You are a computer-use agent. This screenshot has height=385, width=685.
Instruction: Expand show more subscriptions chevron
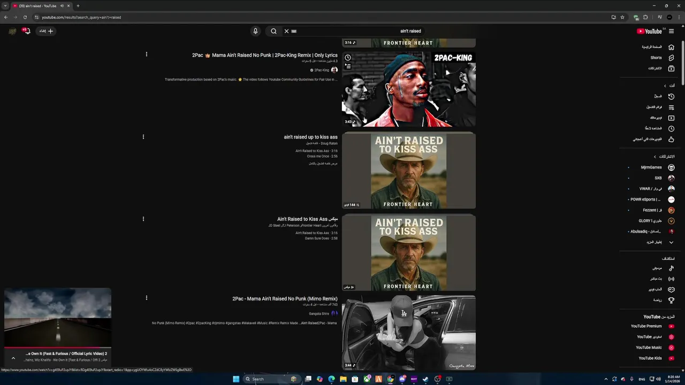point(671,242)
